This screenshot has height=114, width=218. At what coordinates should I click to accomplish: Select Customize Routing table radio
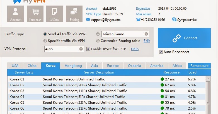pyautogui.click(x=98, y=41)
